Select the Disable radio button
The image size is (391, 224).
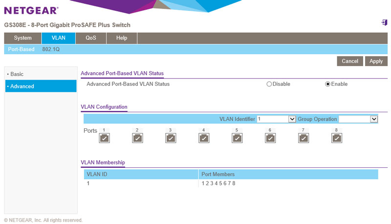pos(269,84)
